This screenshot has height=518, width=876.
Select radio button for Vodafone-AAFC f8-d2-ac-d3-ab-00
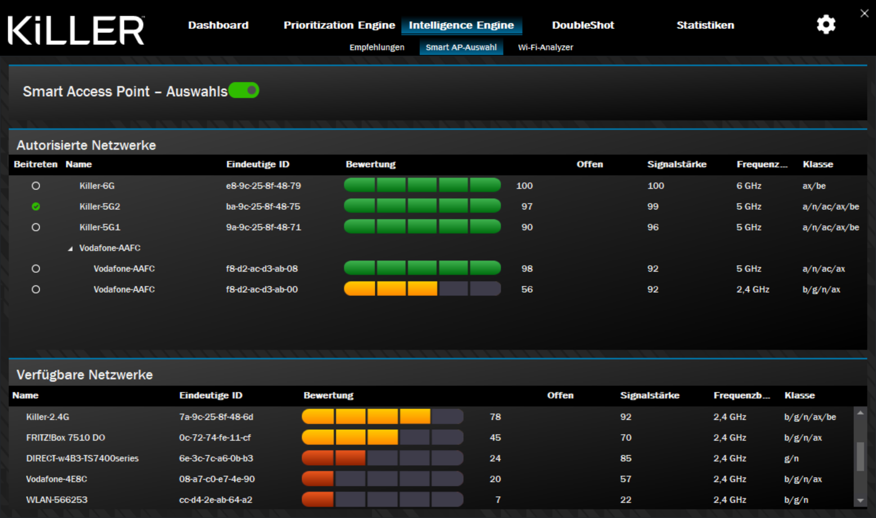pyautogui.click(x=36, y=290)
